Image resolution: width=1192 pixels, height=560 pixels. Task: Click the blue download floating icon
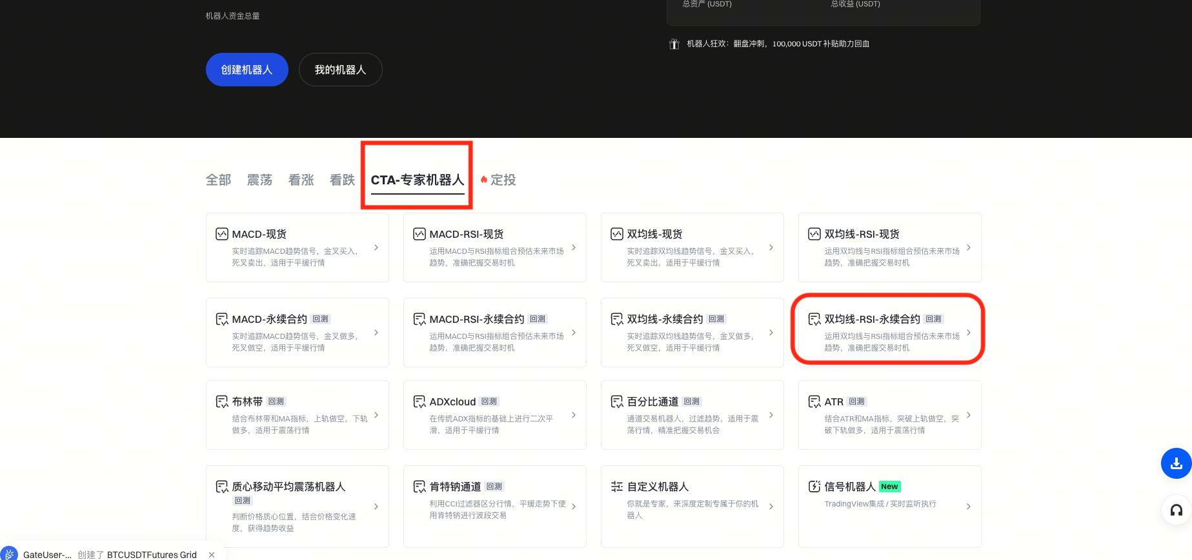point(1176,463)
